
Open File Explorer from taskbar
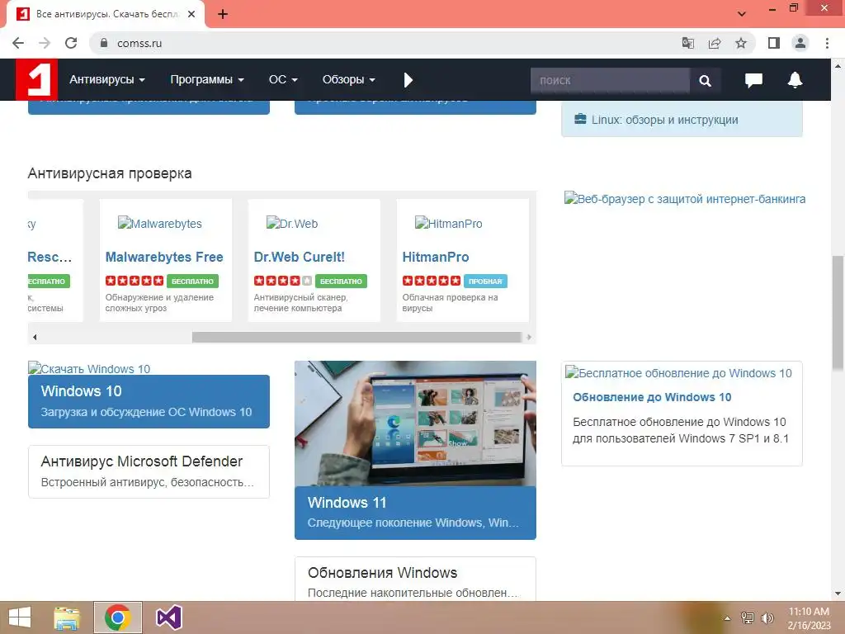(x=67, y=617)
